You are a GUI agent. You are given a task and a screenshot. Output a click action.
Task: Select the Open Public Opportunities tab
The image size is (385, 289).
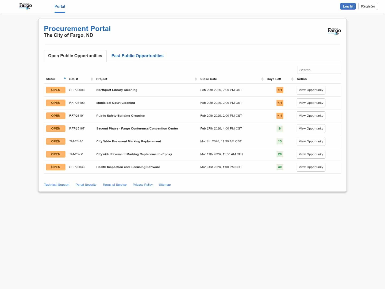(x=75, y=56)
